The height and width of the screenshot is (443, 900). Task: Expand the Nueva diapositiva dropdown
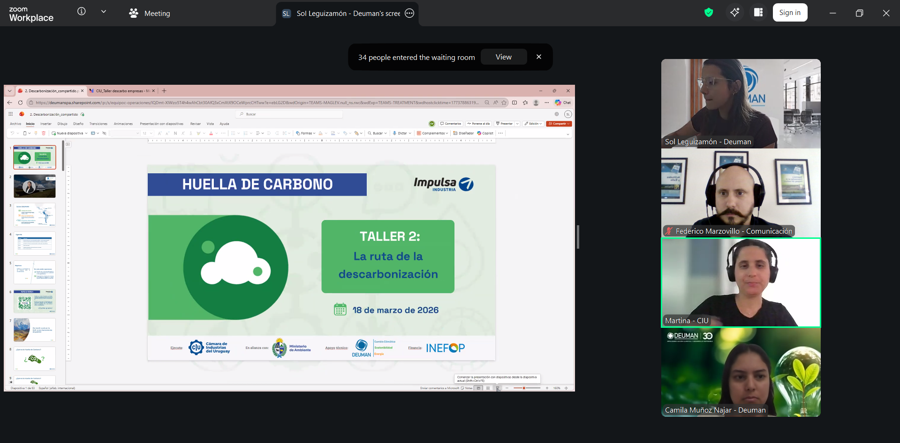pos(86,133)
